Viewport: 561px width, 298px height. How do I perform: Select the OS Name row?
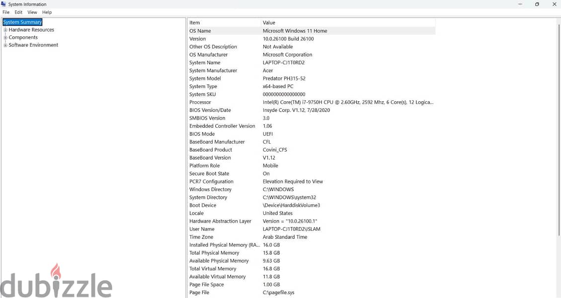(x=312, y=31)
